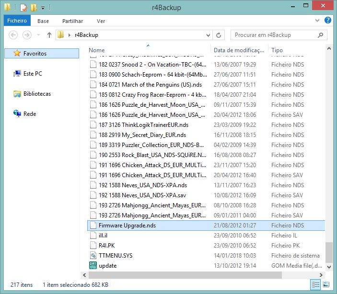The image size is (337, 294).
Task: Sort by Data de modificação column
Action: (239, 50)
